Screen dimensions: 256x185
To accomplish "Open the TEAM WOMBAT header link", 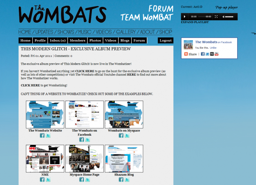I will pos(147,17).
